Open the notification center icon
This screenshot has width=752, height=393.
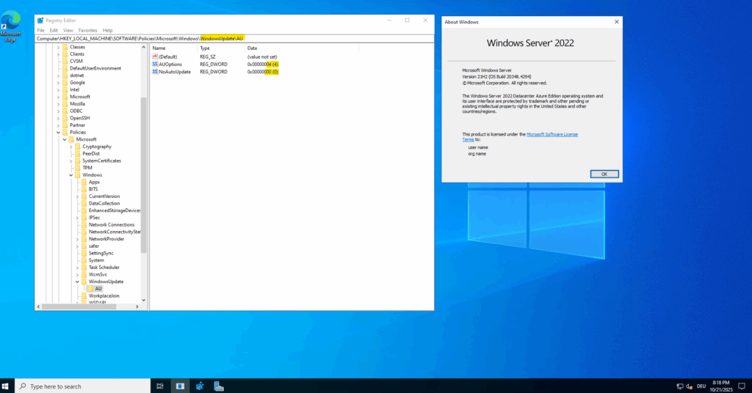click(x=740, y=386)
